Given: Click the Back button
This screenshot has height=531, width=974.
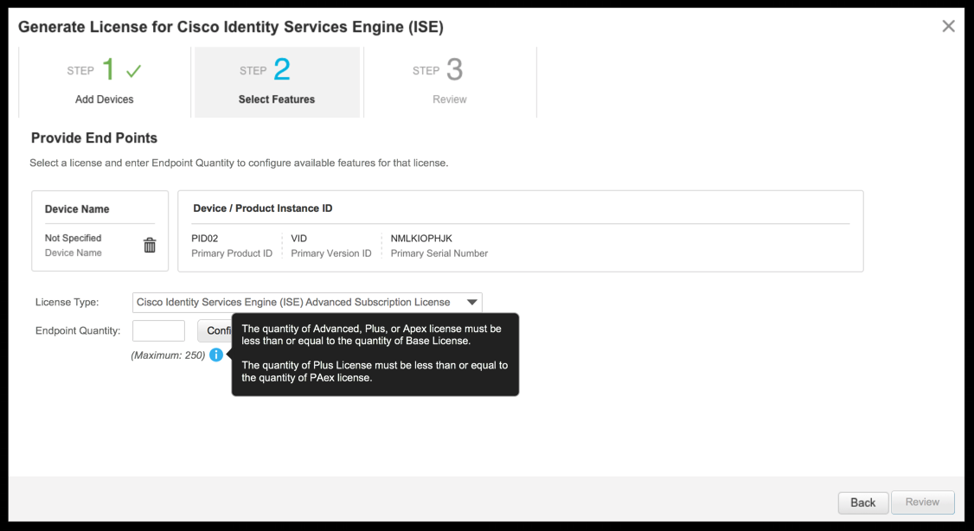Looking at the screenshot, I should [862, 502].
